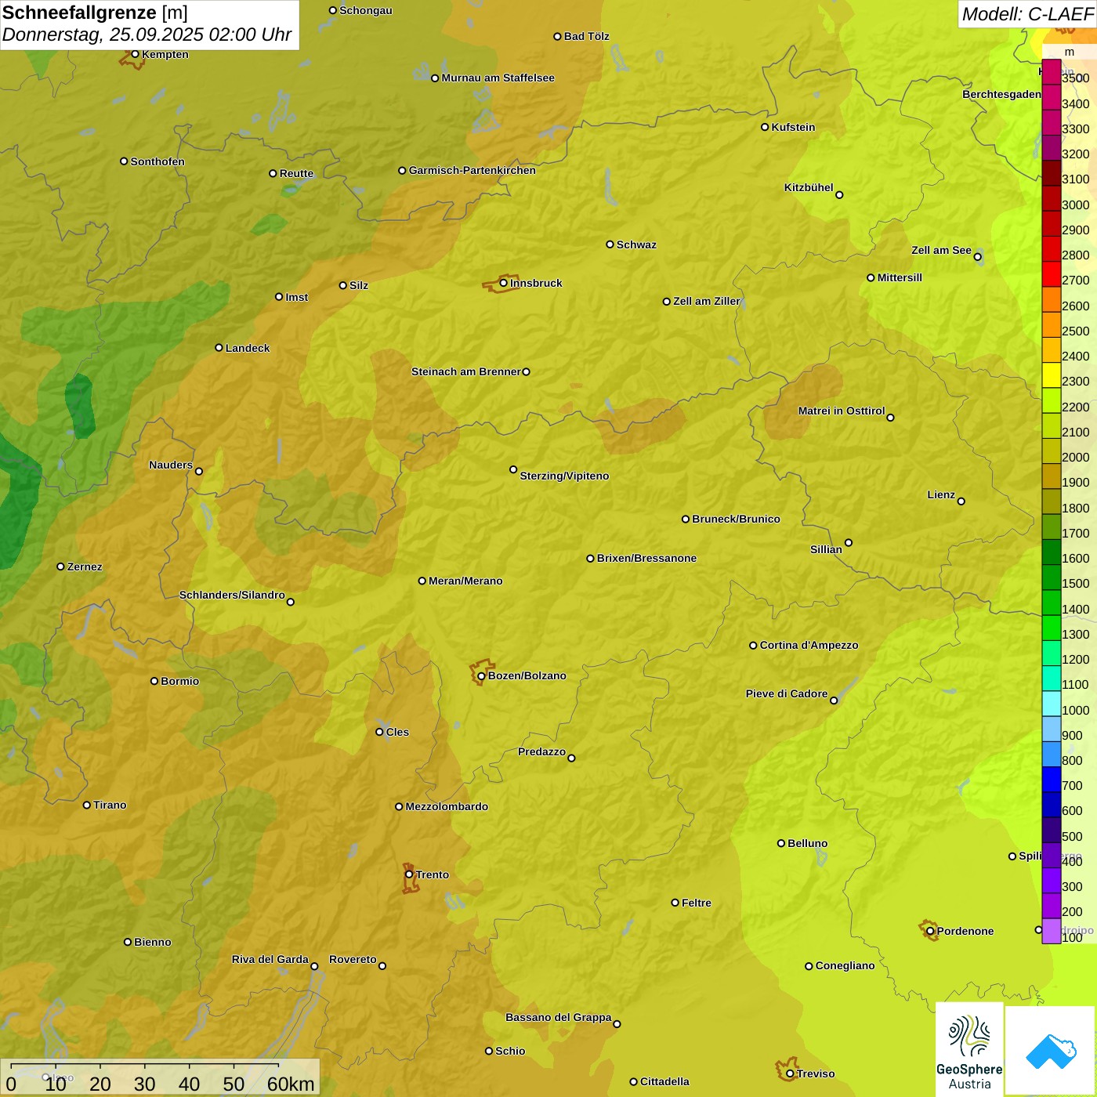
Task: Select the "Bassano del Grappa" label
Action: [559, 1017]
